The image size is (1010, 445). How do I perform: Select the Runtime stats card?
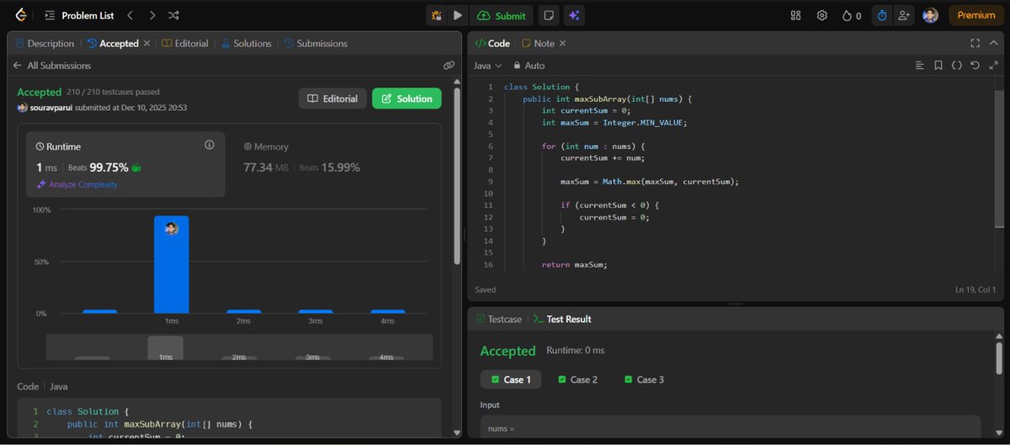click(x=125, y=164)
